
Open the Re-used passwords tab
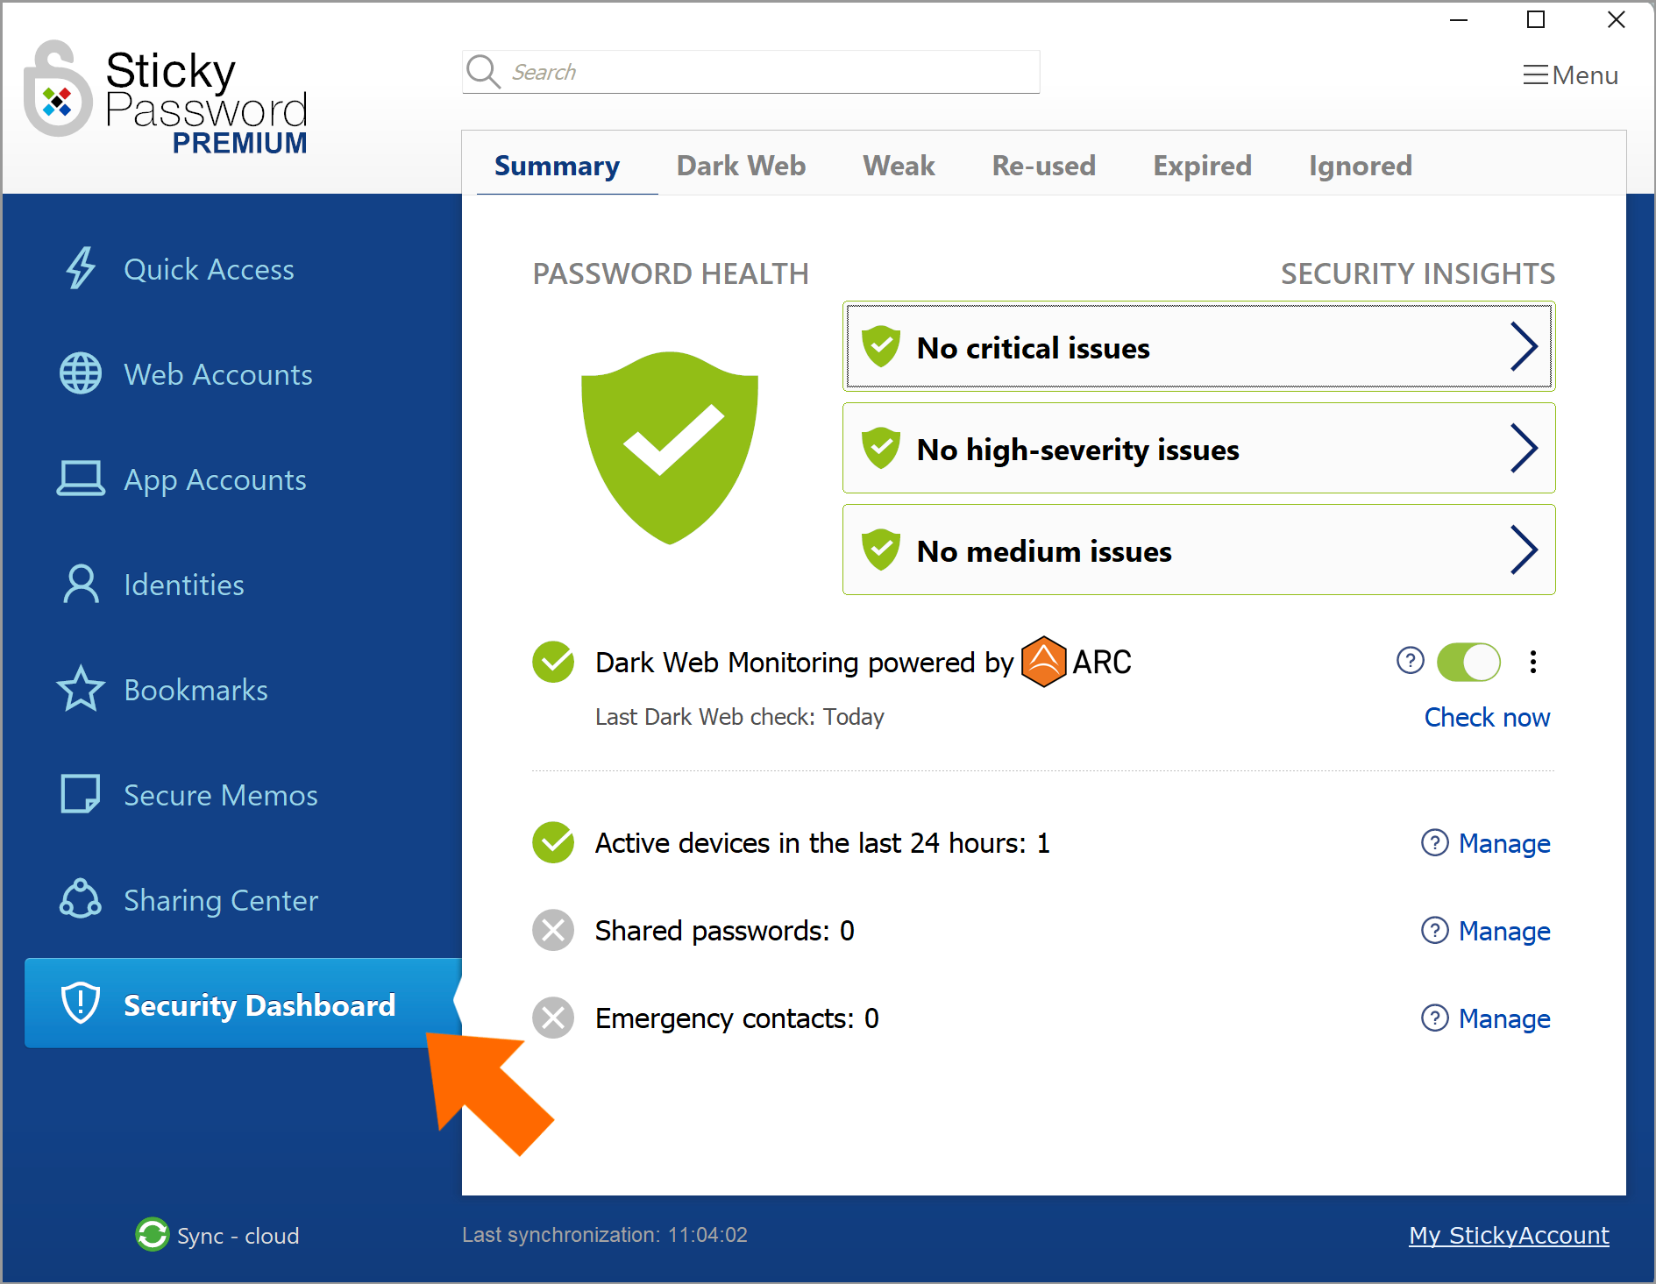tap(1044, 166)
